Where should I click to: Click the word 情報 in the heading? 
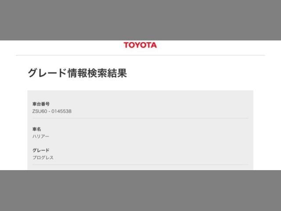pos(77,73)
